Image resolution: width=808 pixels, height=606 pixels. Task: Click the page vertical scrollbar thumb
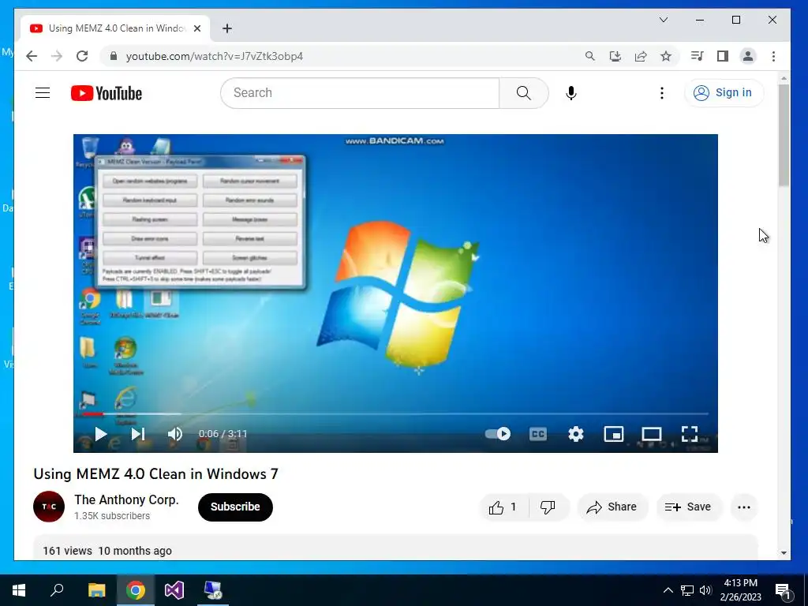[784, 135]
